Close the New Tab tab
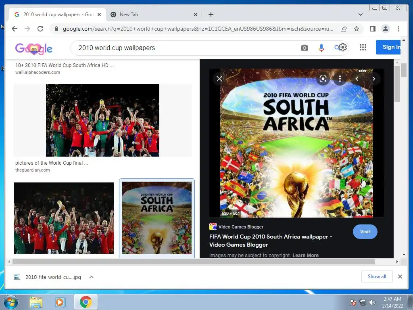 tap(196, 15)
